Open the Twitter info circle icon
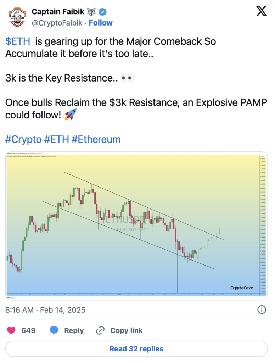The width and height of the screenshot is (275, 363). pyautogui.click(x=262, y=309)
